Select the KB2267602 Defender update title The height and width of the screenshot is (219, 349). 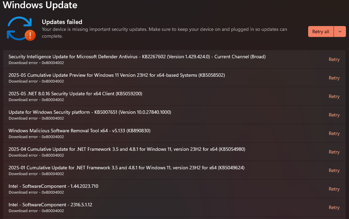[137, 57]
